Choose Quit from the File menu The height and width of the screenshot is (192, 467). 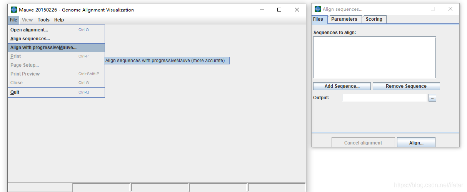pos(56,92)
